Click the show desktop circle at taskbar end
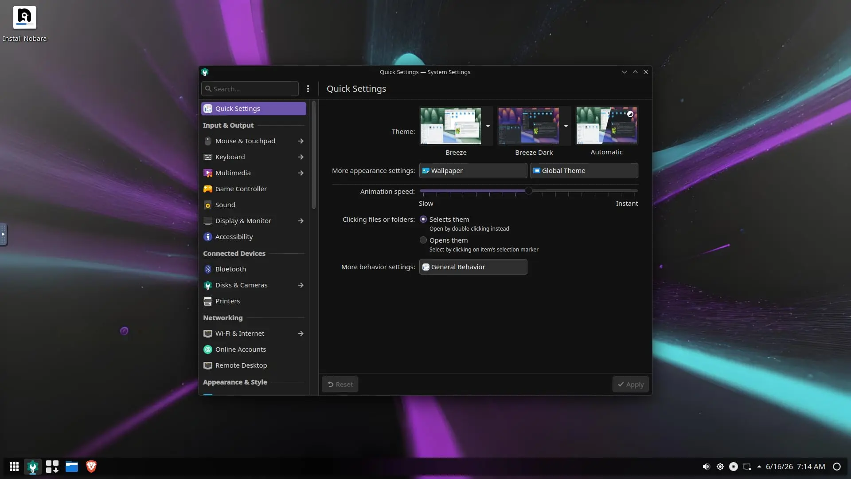This screenshot has width=851, height=479. click(837, 467)
